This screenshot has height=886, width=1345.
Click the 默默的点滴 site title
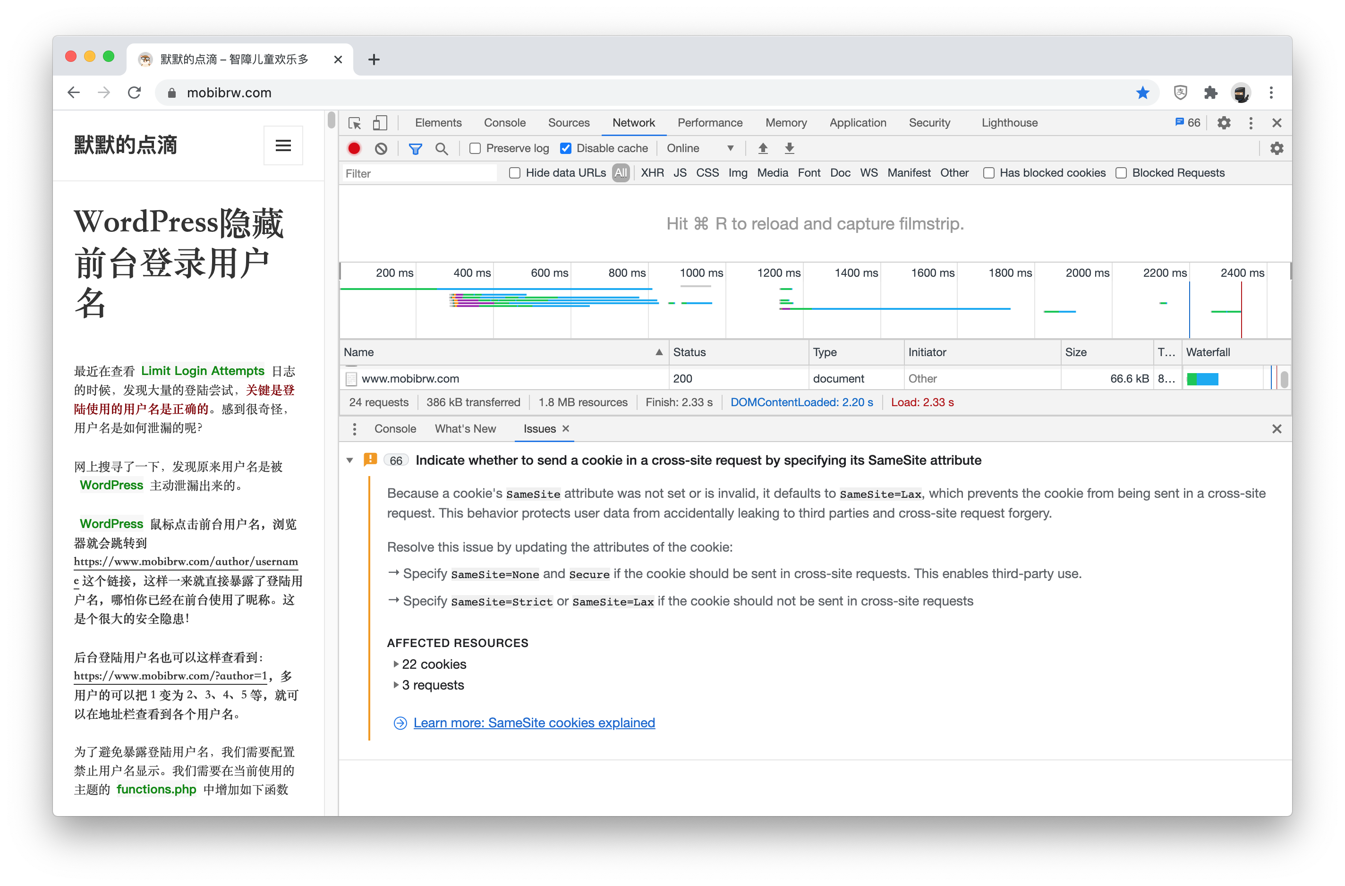click(x=126, y=145)
